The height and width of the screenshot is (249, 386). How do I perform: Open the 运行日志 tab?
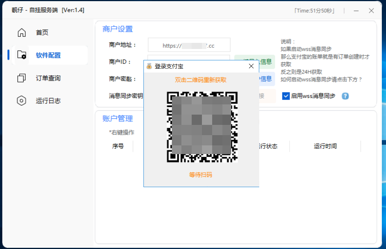pos(48,101)
